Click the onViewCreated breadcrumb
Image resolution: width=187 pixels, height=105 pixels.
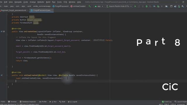tap(78, 6)
